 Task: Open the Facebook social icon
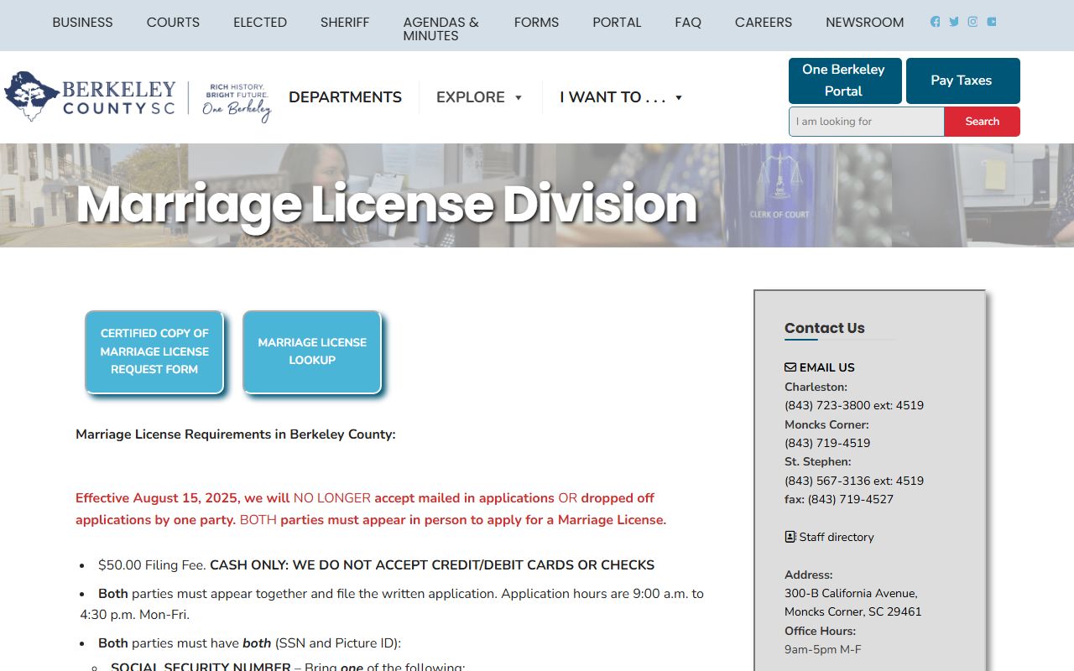tap(936, 22)
